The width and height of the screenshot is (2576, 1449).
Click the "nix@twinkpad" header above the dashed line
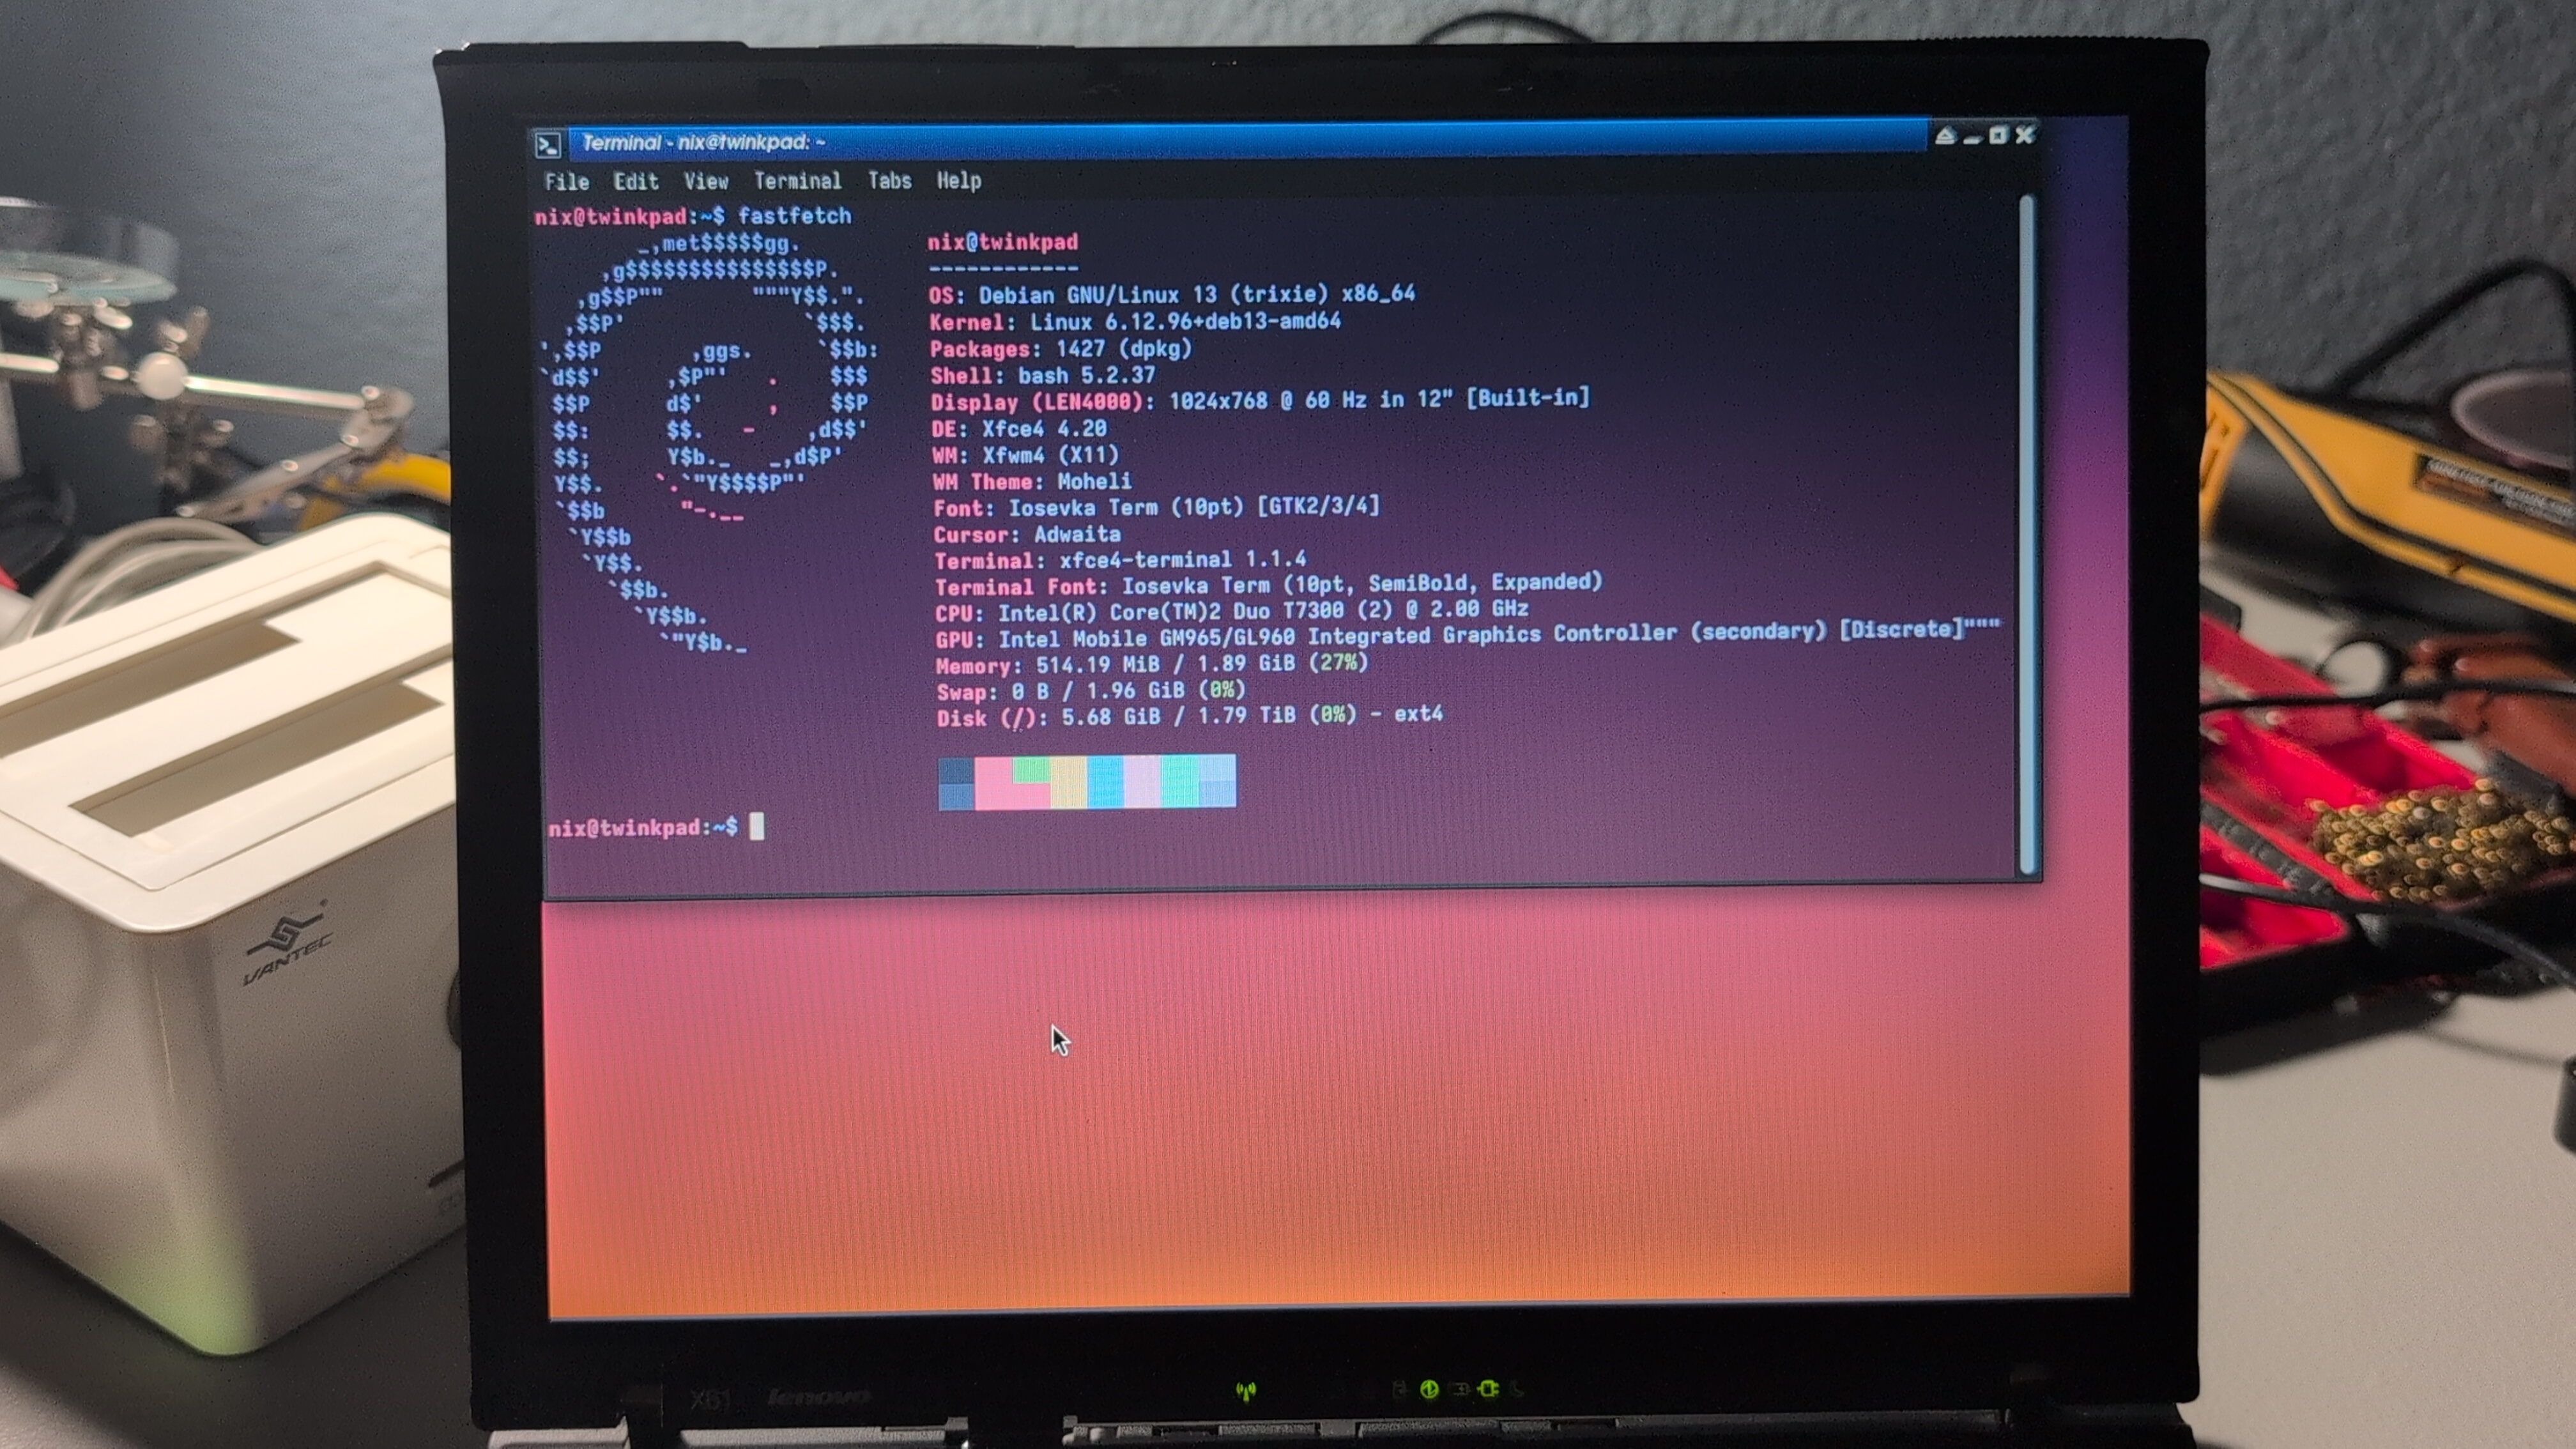pyautogui.click(x=1003, y=242)
